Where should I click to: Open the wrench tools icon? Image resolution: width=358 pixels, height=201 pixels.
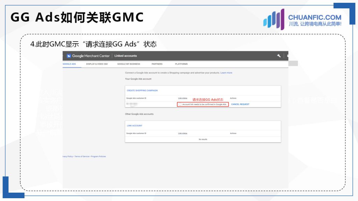(279, 56)
